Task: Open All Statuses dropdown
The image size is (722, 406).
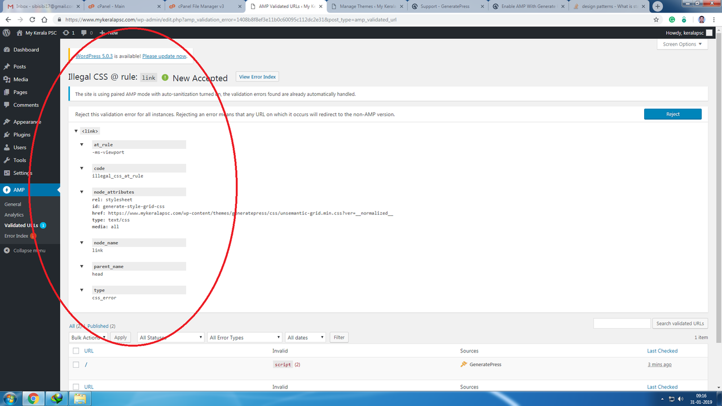Action: [x=170, y=337]
